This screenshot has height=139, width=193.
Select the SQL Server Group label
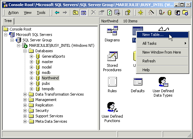tap(37, 40)
